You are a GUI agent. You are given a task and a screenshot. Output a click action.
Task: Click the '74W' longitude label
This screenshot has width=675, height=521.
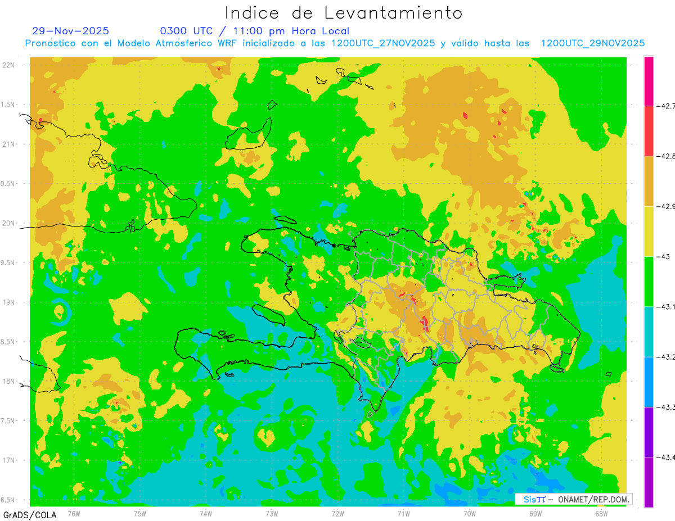point(205,514)
